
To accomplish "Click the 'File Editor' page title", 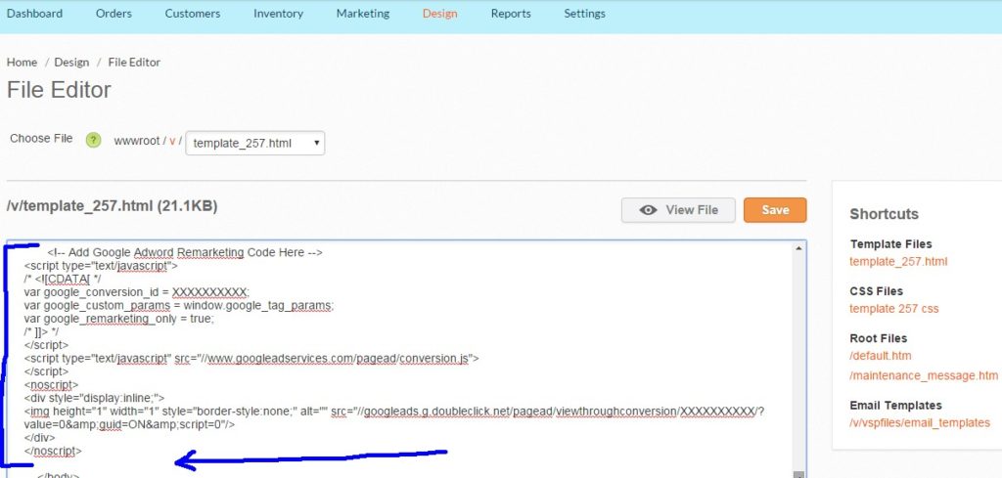I will pos(59,89).
